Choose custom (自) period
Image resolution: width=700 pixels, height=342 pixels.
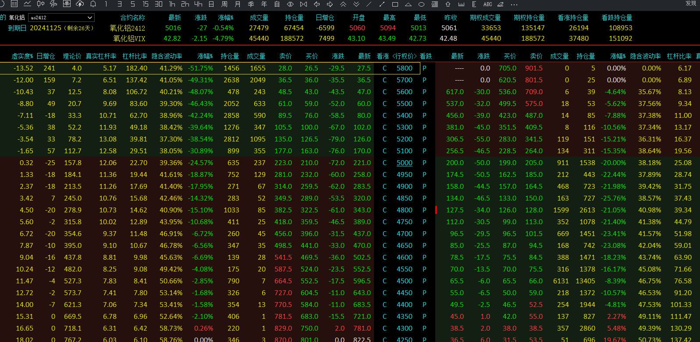(277, 4)
